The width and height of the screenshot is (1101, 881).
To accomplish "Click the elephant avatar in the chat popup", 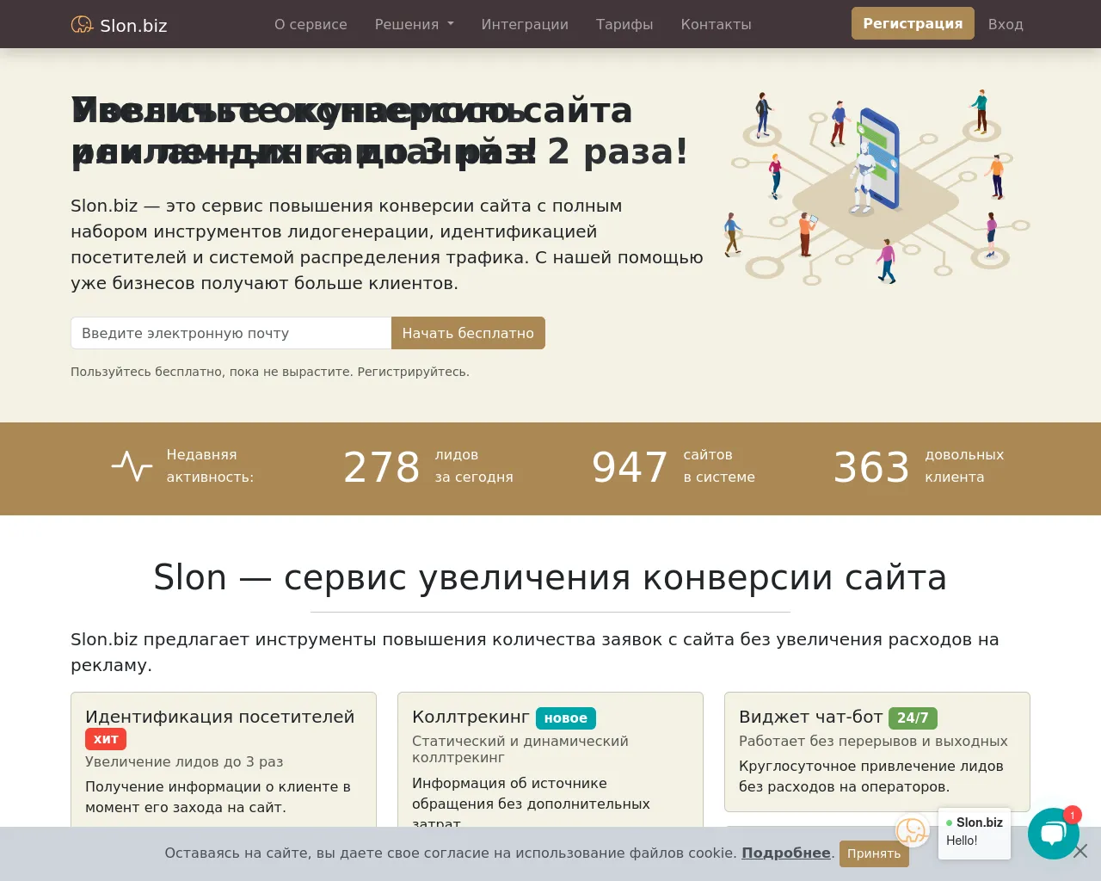I will [x=911, y=830].
